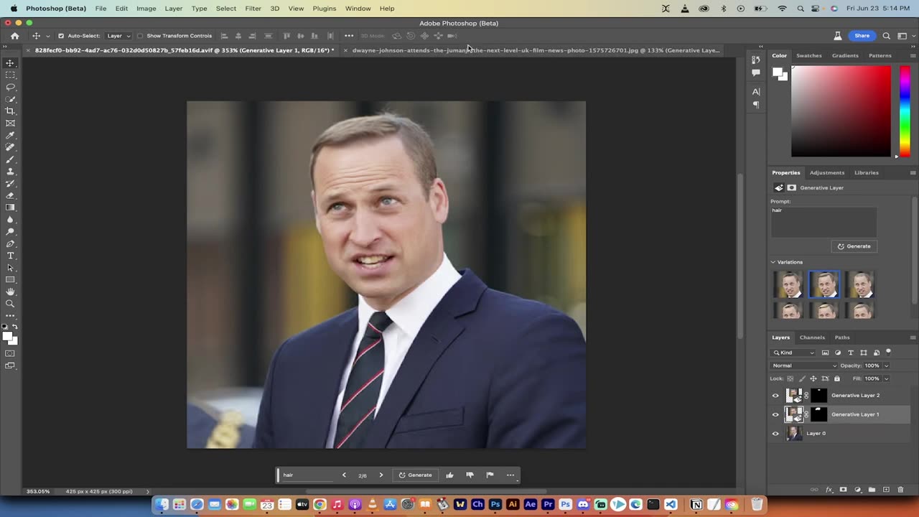The height and width of the screenshot is (517, 919).
Task: Select the Lasso tool
Action: point(10,87)
